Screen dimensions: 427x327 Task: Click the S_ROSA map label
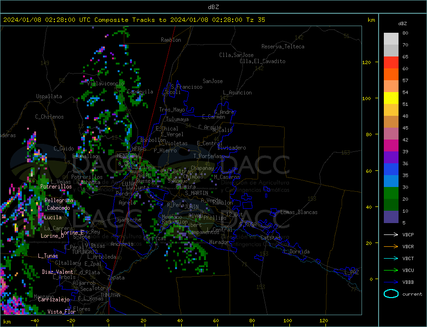point(248,224)
